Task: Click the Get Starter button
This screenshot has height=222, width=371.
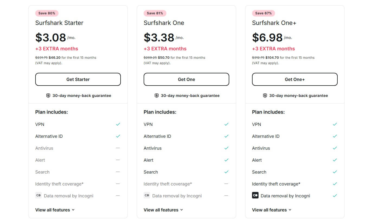Action: tap(78, 79)
